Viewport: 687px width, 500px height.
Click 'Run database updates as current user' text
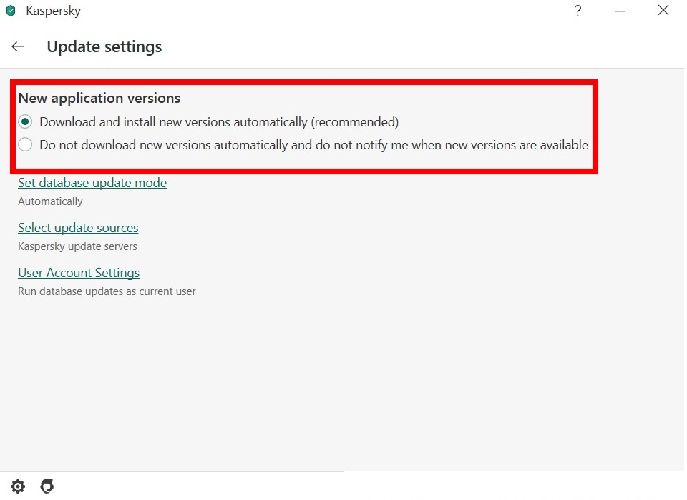click(107, 291)
